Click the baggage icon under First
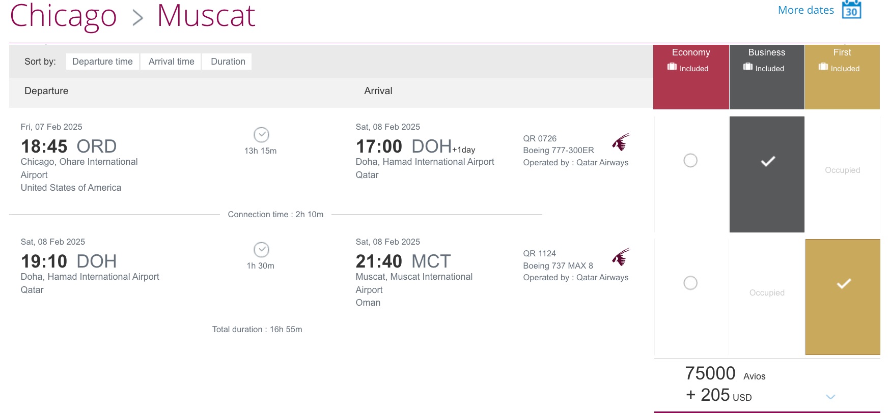 click(823, 67)
